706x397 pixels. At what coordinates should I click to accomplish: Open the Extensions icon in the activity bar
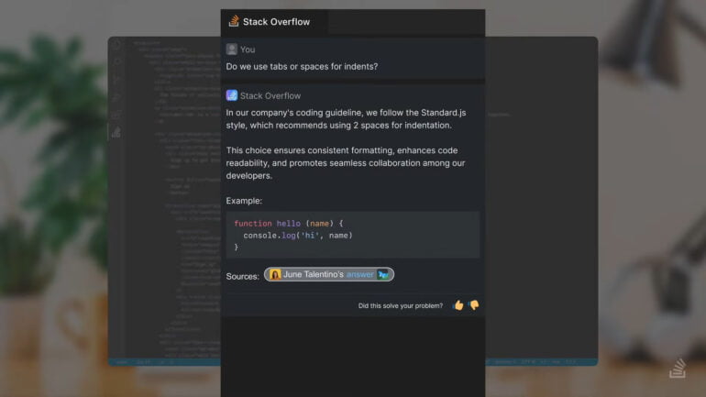tap(116, 115)
